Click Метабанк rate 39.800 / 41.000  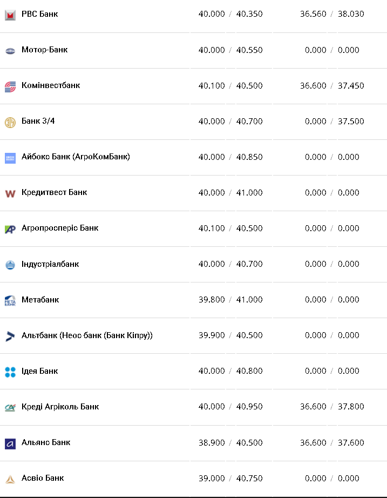tap(230, 300)
